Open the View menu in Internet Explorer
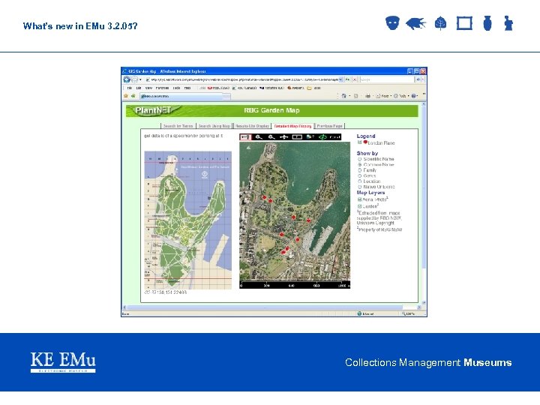 148,88
